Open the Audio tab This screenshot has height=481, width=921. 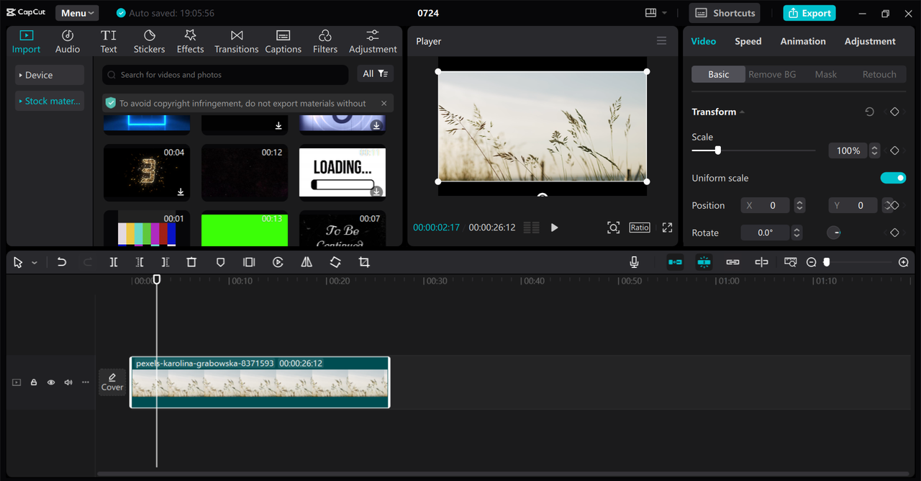68,42
